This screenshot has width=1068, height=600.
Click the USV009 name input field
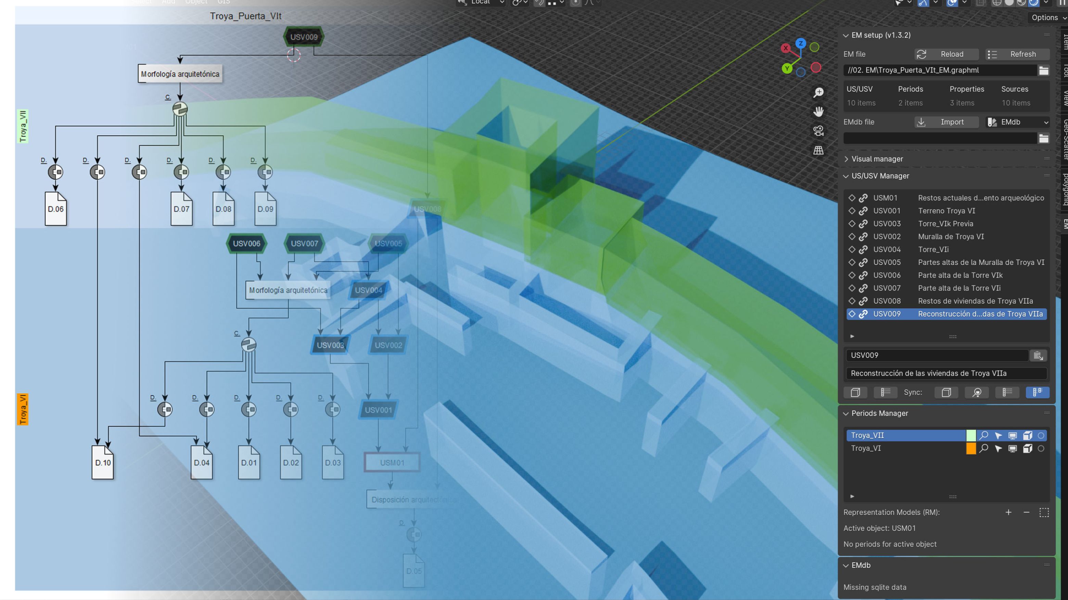point(936,355)
